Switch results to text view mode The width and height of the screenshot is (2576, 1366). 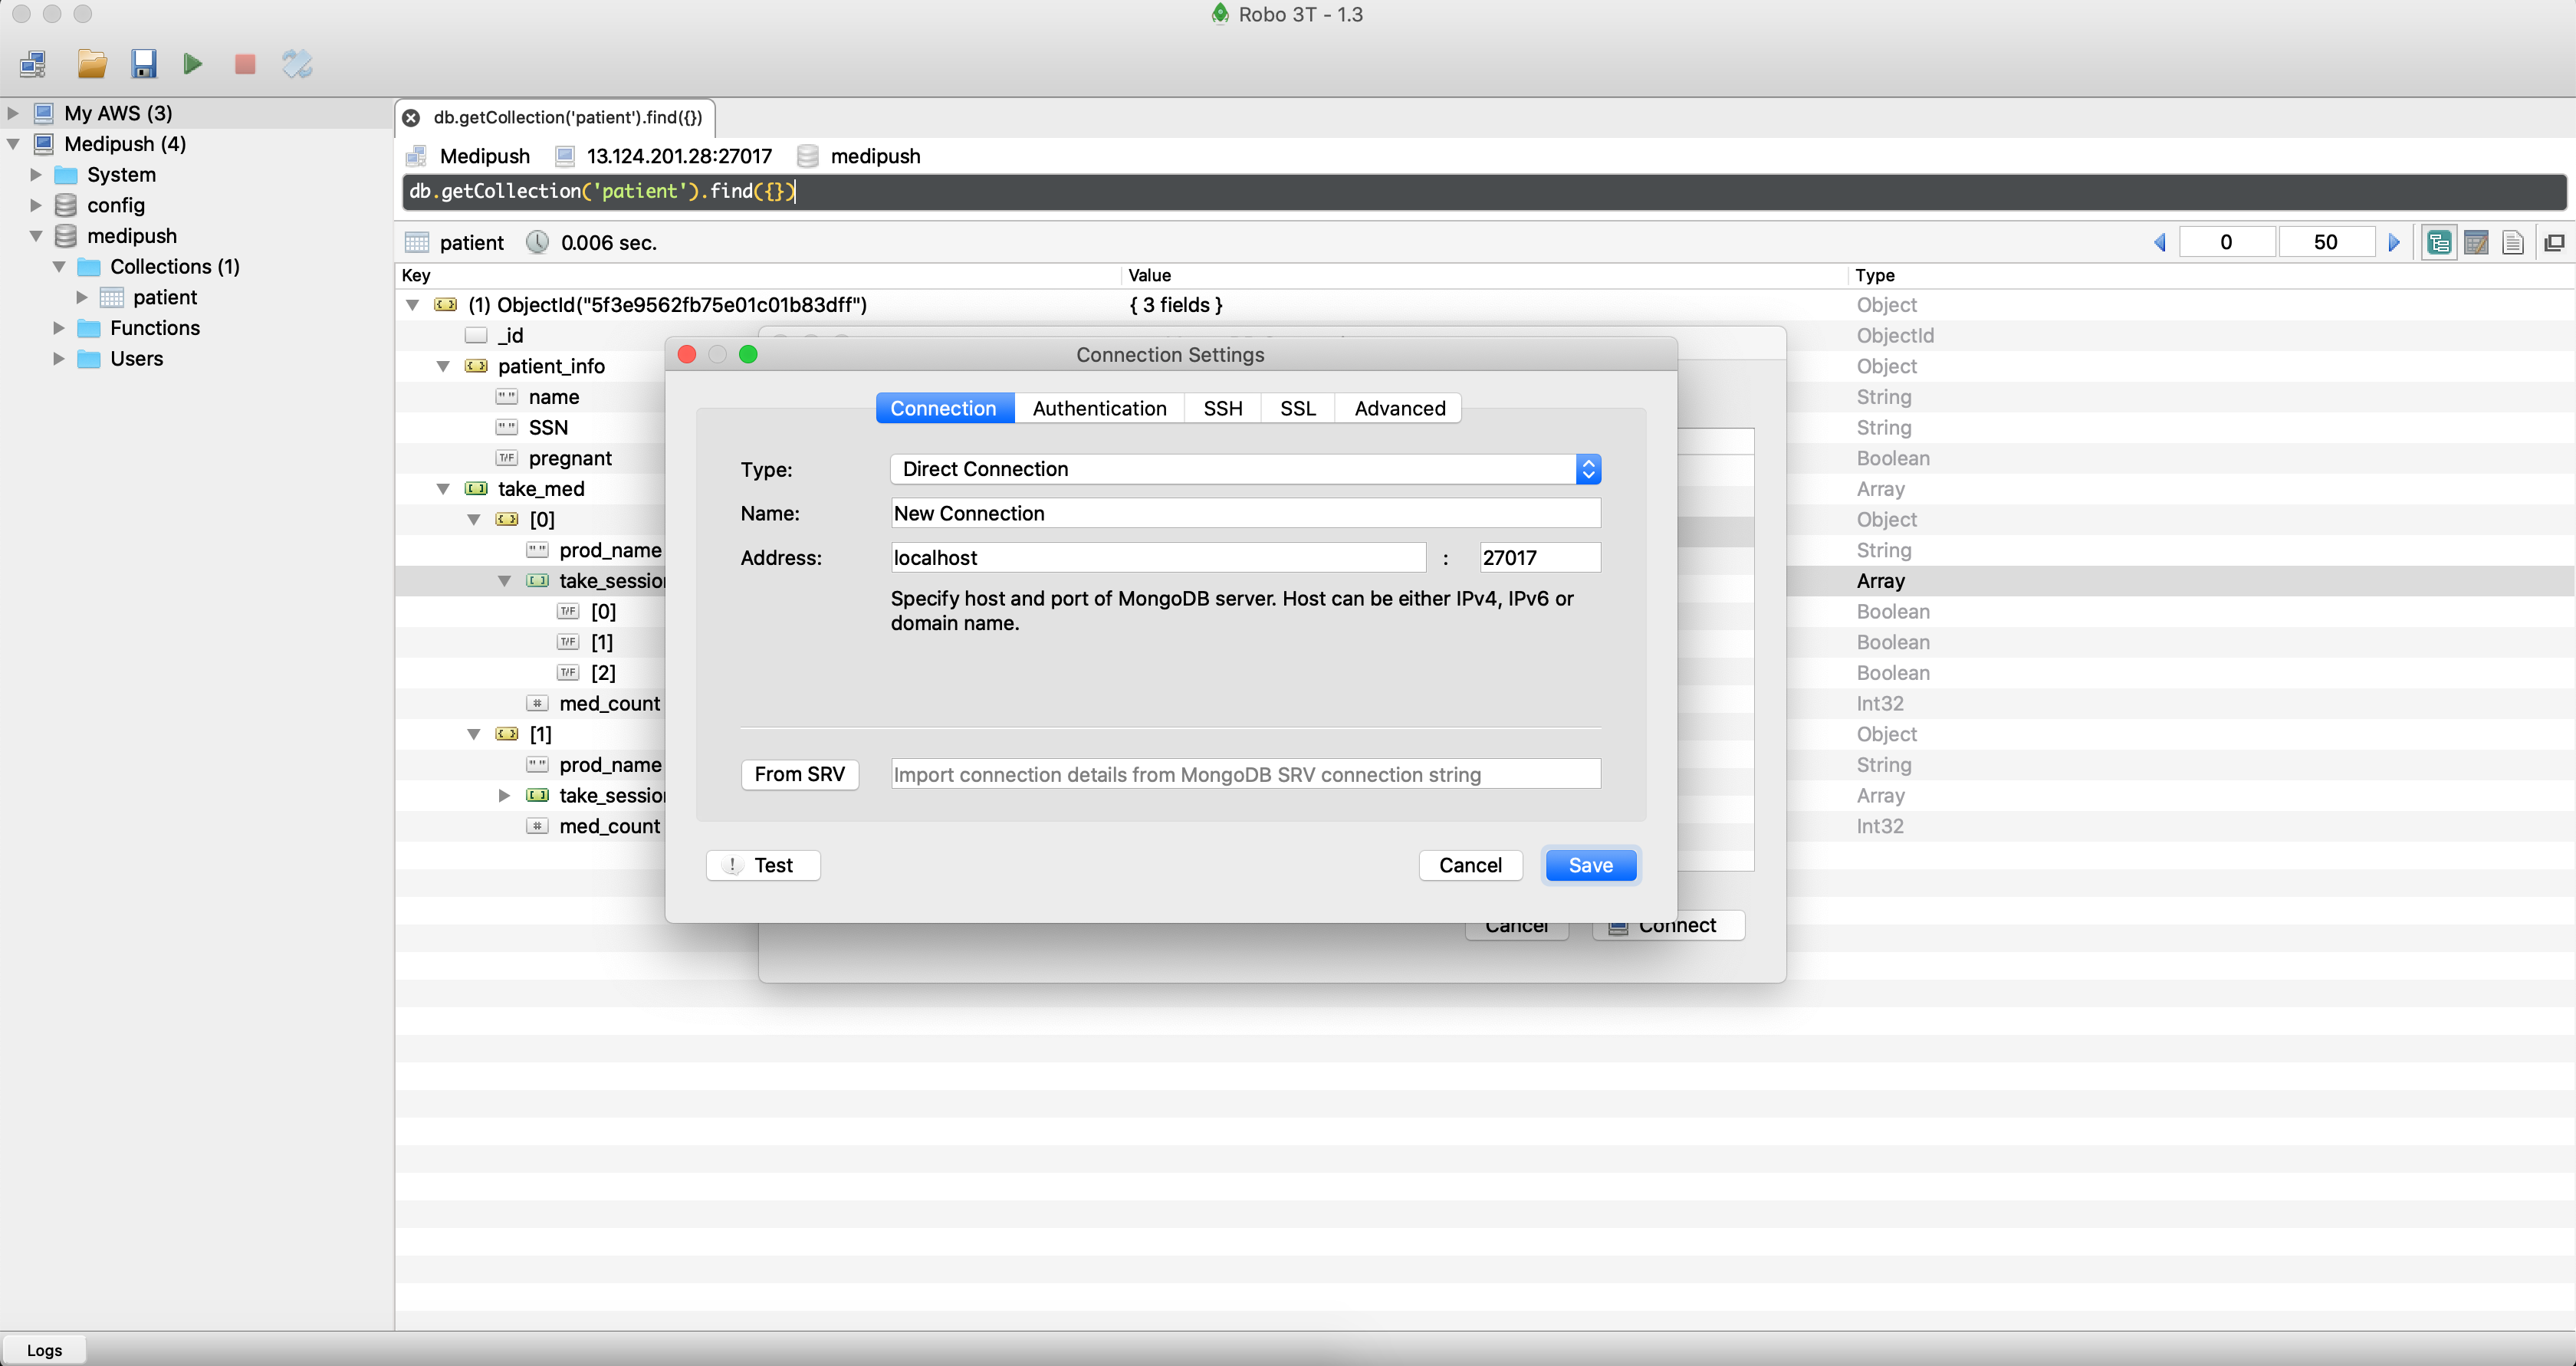click(x=2513, y=242)
